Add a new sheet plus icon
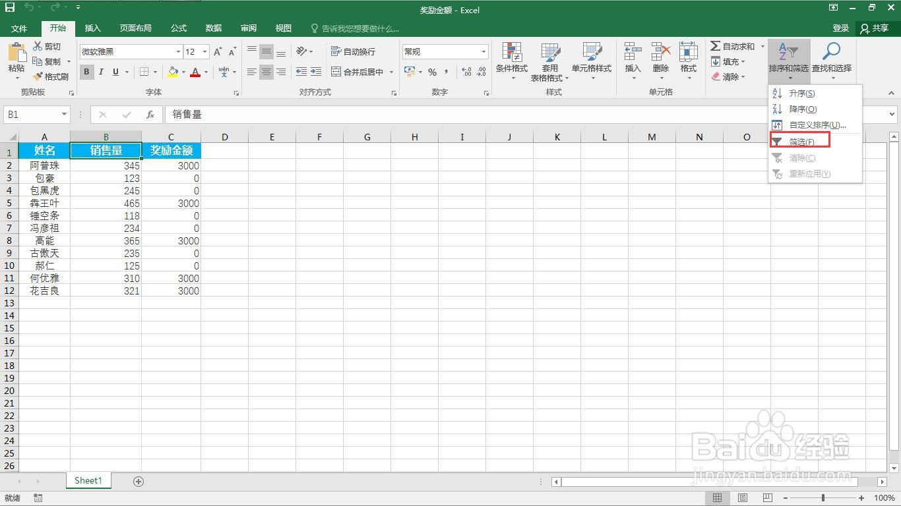This screenshot has height=506, width=901. tap(139, 482)
